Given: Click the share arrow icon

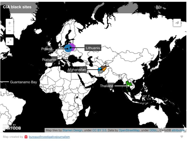Looking at the screenshot, I should pos(177,23).
